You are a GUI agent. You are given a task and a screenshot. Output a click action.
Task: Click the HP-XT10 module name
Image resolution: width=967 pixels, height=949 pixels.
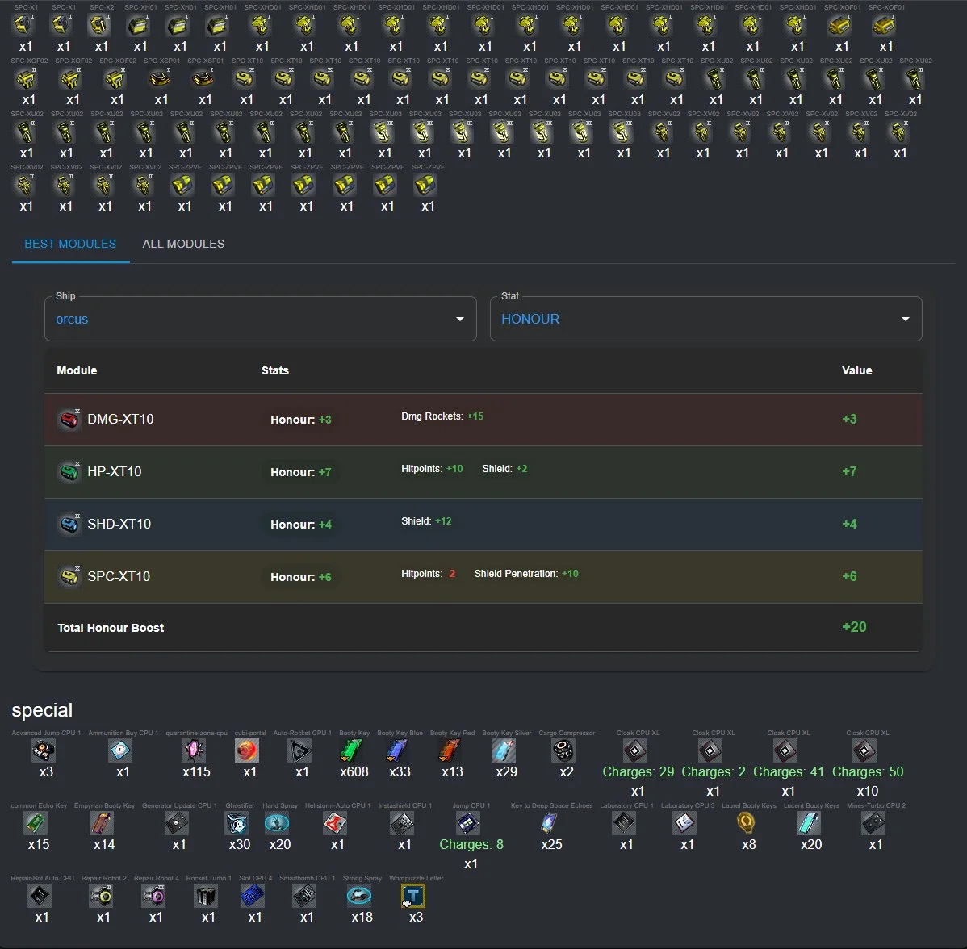[x=115, y=472]
